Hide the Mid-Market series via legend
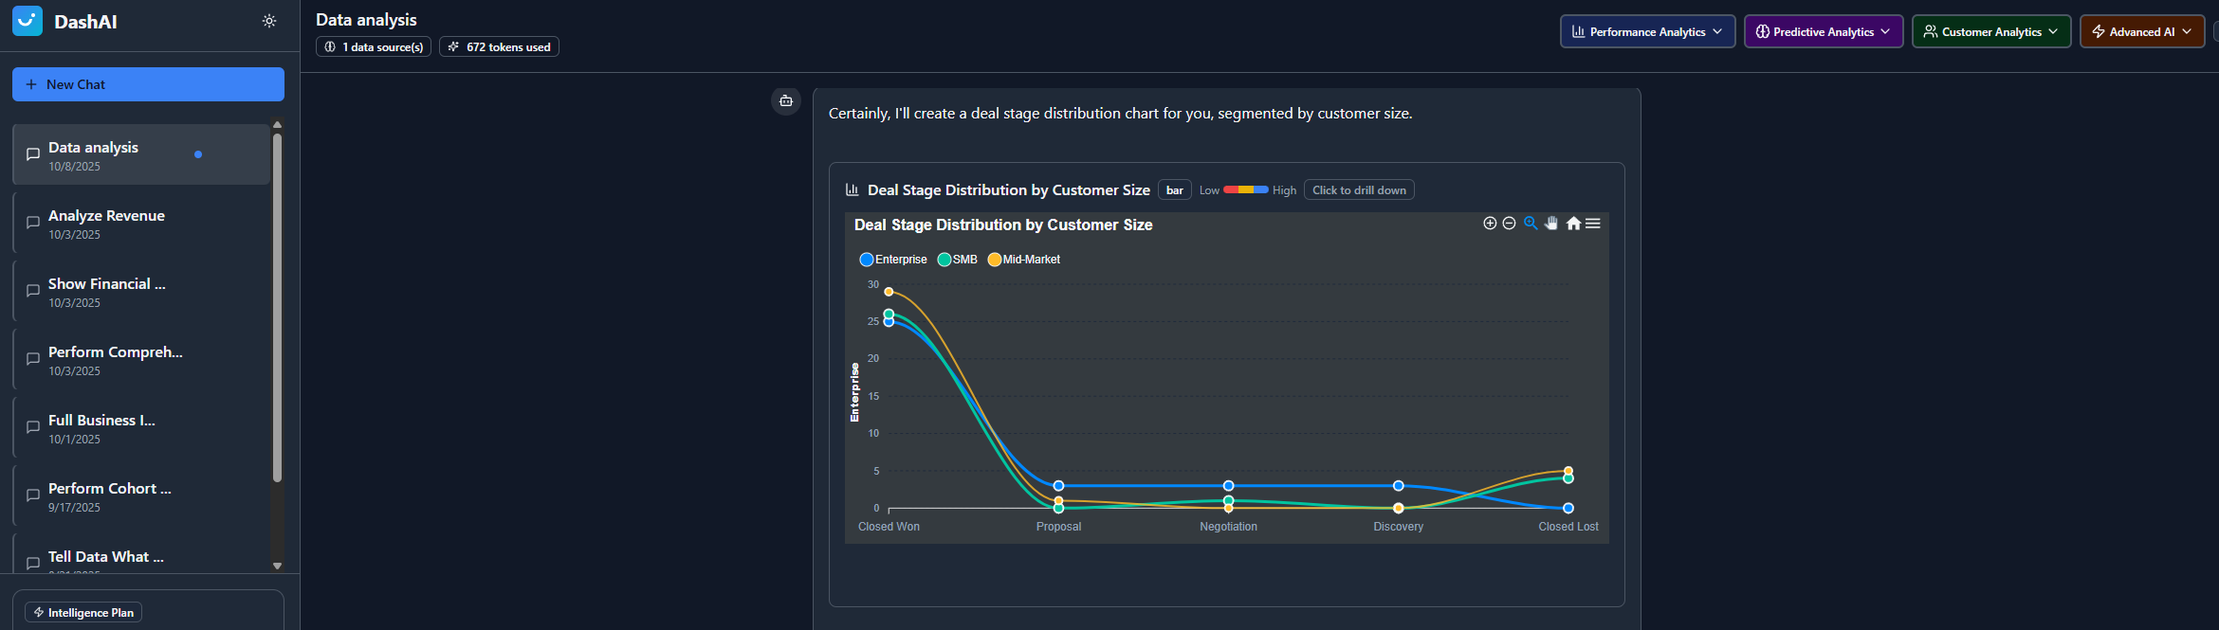Screen dimensions: 2219x630 click(1023, 259)
